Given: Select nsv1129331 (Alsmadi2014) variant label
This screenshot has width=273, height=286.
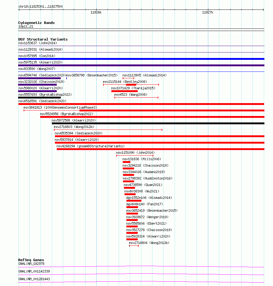Looking at the screenshot, I should pos(40,49).
